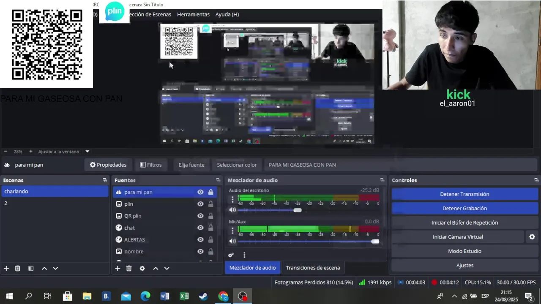Add a new source in Fuentes panel
Image resolution: width=541 pixels, height=304 pixels.
pos(118,269)
